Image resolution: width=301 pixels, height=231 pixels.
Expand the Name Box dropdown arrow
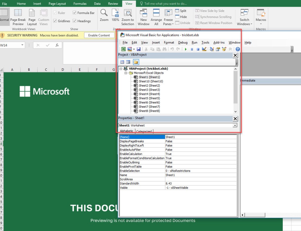23,45
